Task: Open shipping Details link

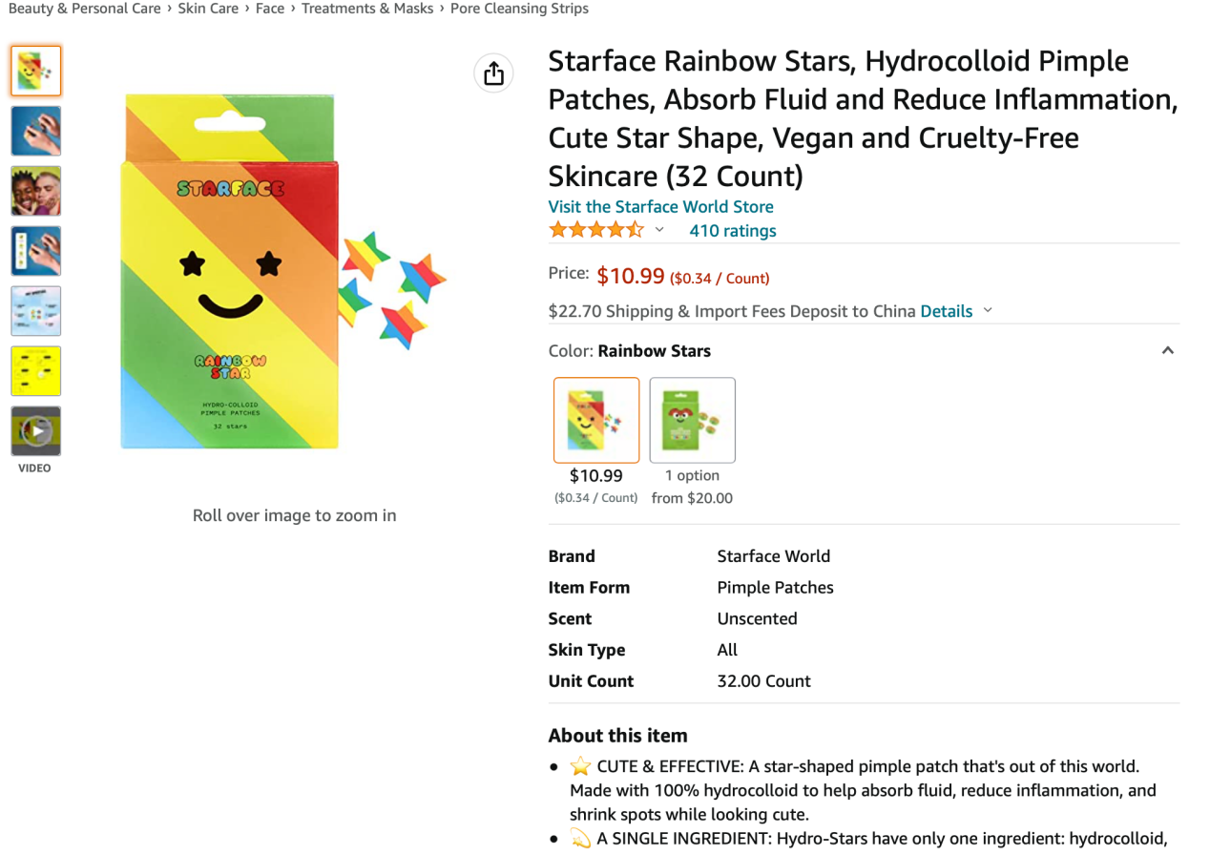Action: [x=946, y=311]
